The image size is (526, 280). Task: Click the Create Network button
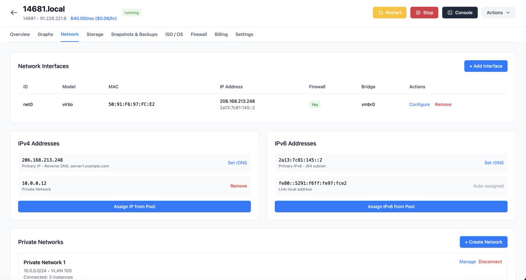coord(483,242)
